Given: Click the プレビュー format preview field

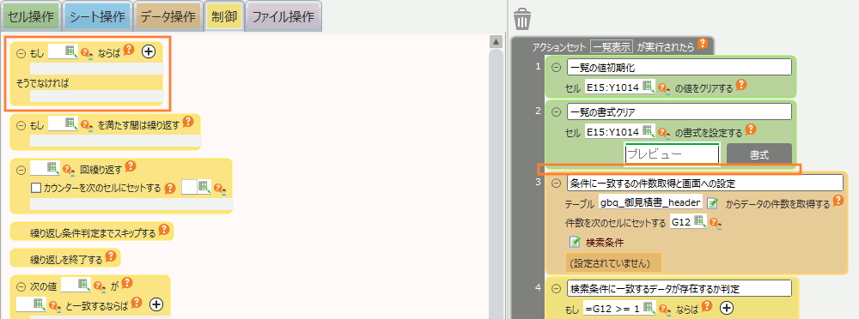Looking at the screenshot, I should [672, 154].
